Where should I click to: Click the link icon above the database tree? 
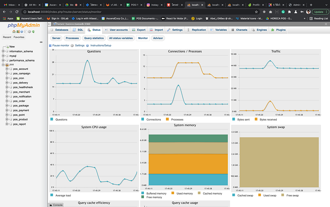41,42
